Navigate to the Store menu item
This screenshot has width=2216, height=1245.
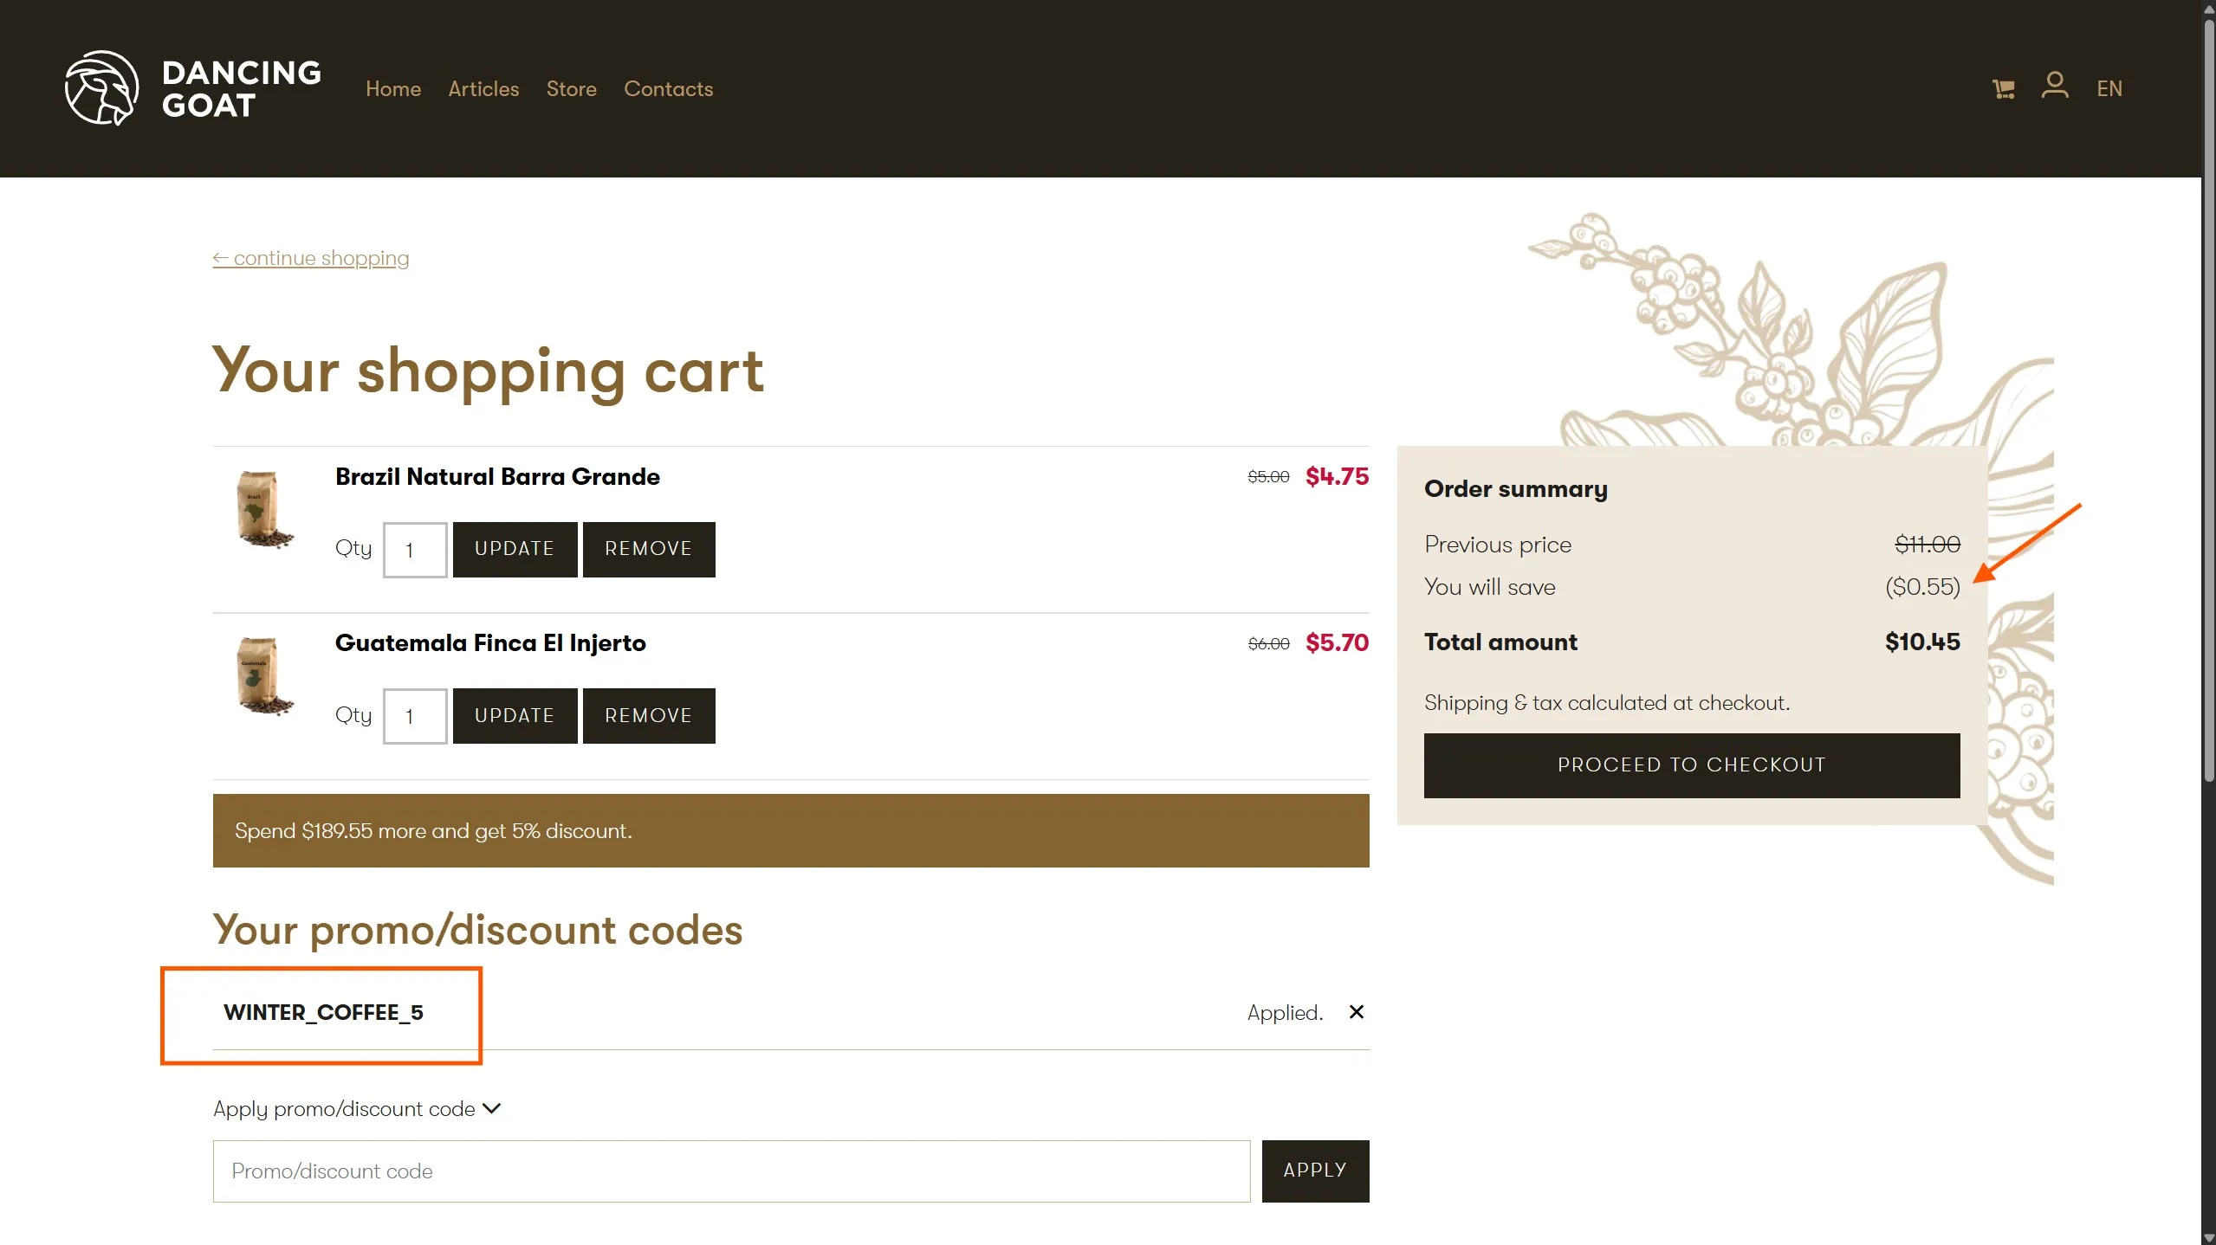coord(571,88)
